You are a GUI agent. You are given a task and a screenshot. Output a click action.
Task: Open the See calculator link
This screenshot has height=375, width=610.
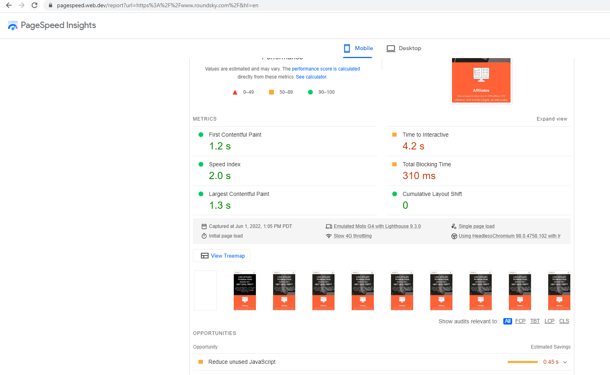[x=311, y=77]
